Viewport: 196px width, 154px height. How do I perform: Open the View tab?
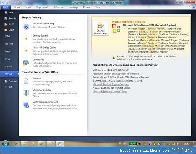point(98,7)
